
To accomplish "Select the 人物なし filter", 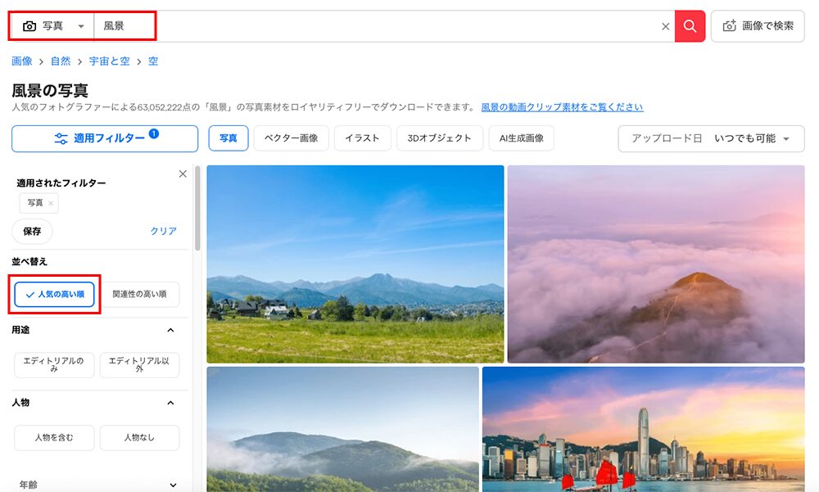I will pyautogui.click(x=139, y=438).
